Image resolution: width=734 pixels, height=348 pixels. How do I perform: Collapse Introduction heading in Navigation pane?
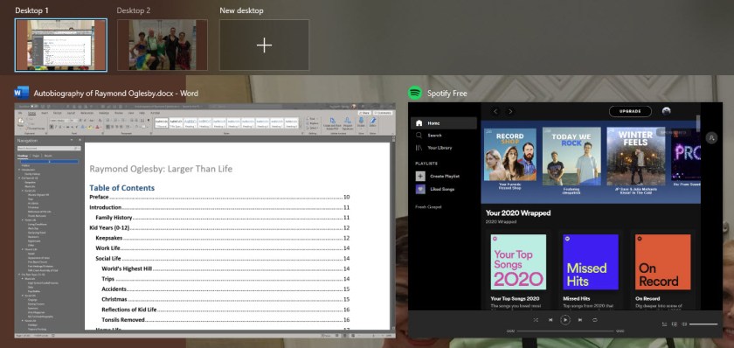tap(19, 170)
